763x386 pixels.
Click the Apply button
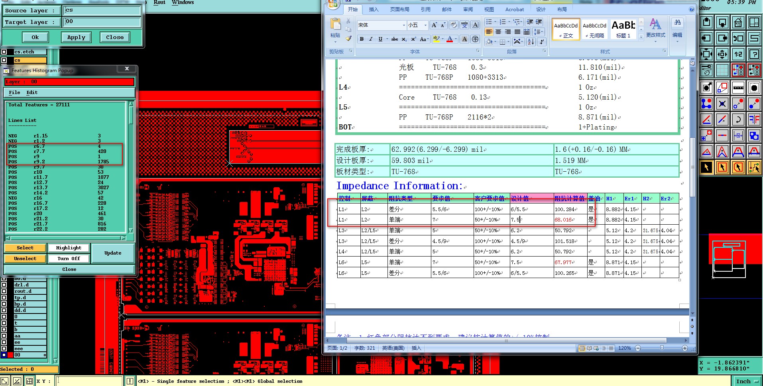click(76, 37)
